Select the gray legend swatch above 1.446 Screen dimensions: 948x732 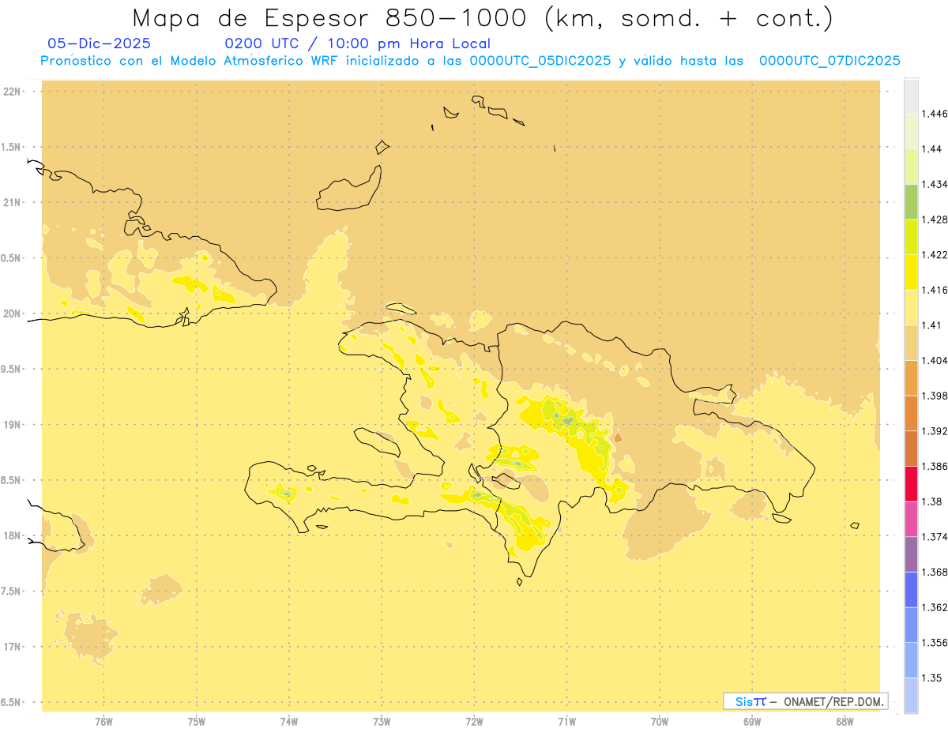[x=911, y=96]
